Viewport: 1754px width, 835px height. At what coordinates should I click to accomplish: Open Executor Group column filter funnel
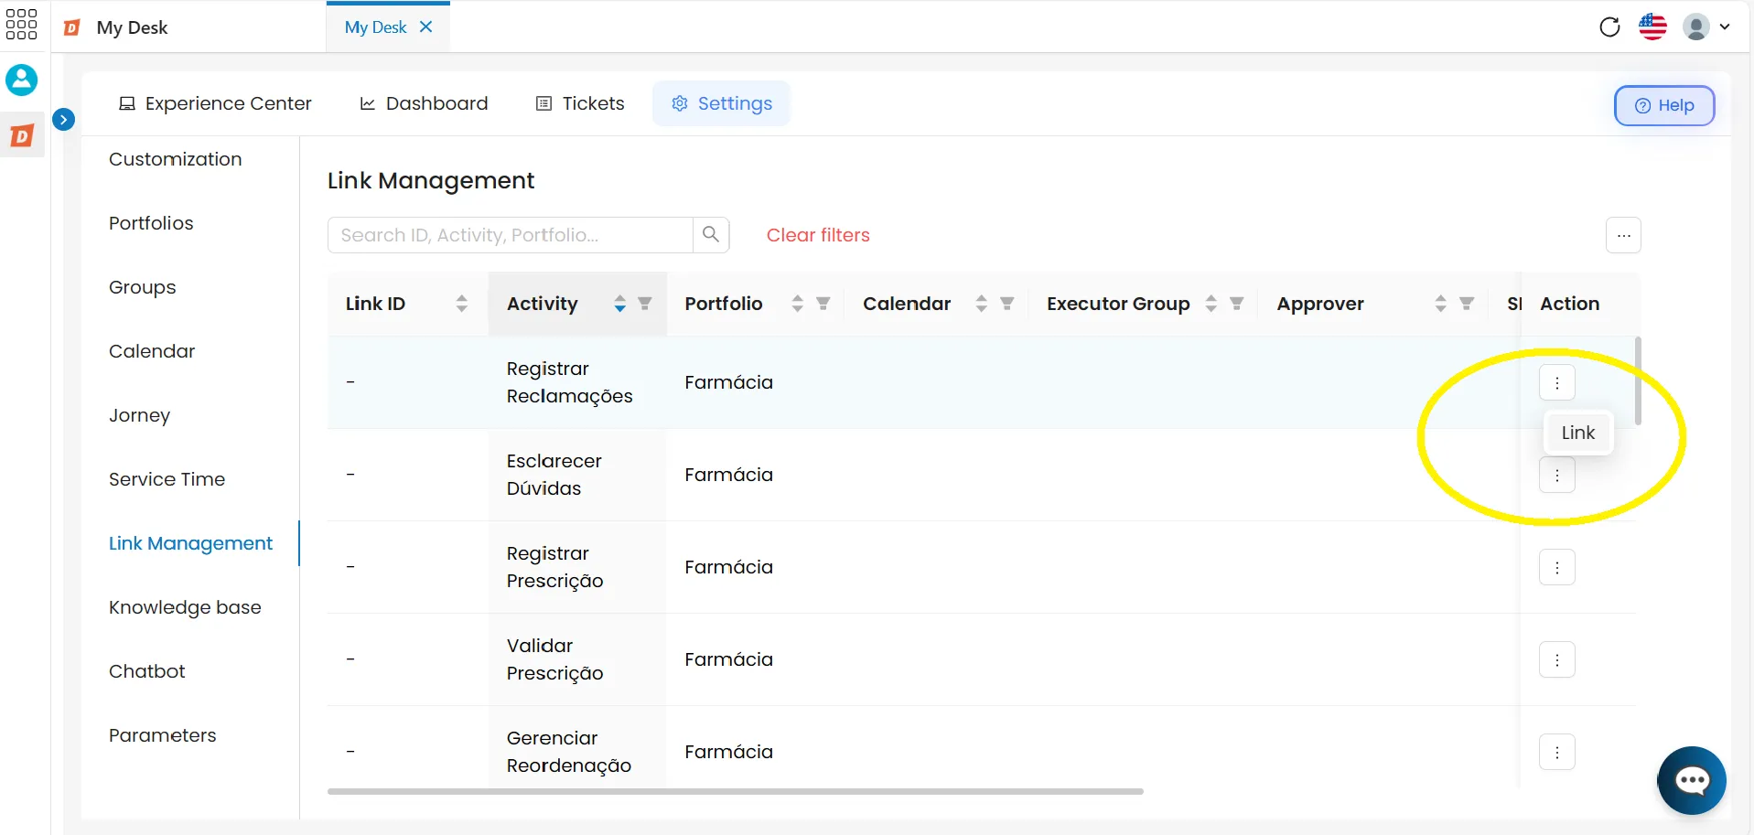click(x=1237, y=304)
